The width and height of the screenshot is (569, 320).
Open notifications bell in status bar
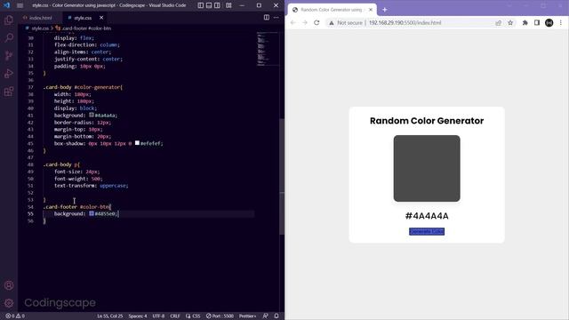[x=276, y=316]
